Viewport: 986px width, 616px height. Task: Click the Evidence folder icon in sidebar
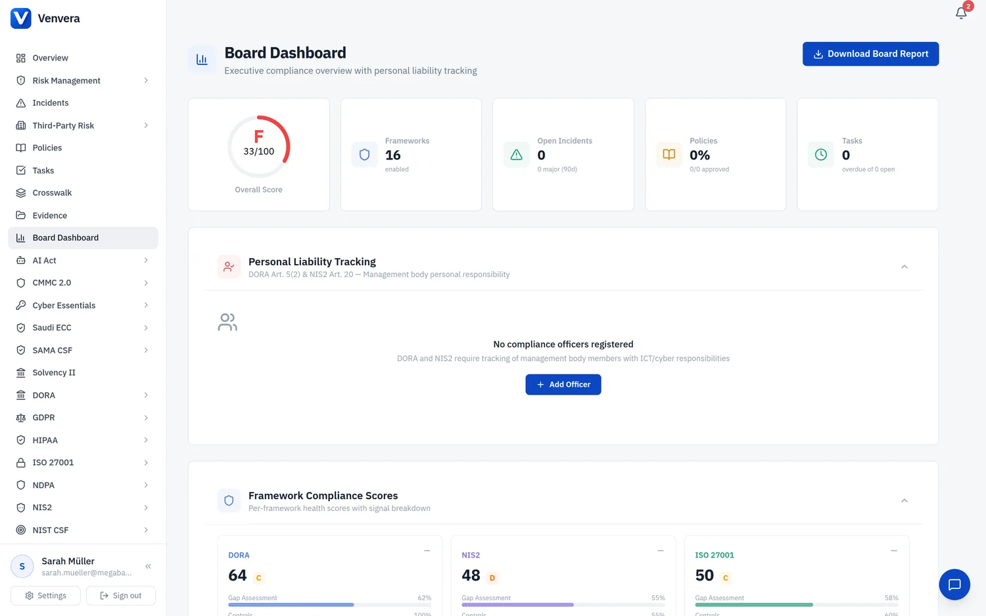[x=21, y=215]
